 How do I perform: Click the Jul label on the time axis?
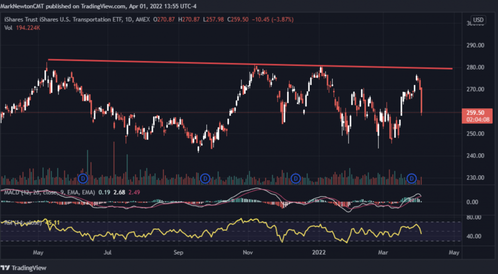point(107,253)
